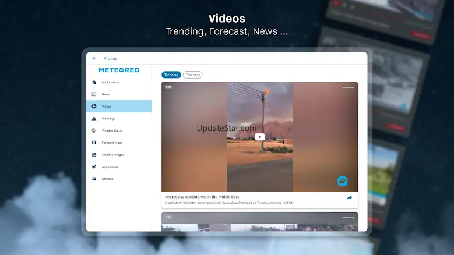The image size is (454, 255).
Task: Click the Weather Radar icon
Action: (x=94, y=130)
